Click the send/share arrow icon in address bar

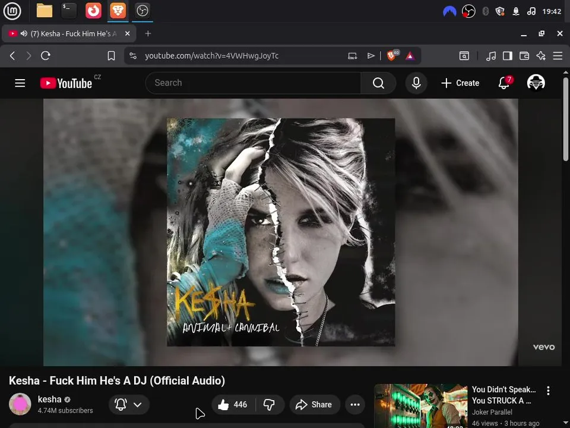coord(370,56)
